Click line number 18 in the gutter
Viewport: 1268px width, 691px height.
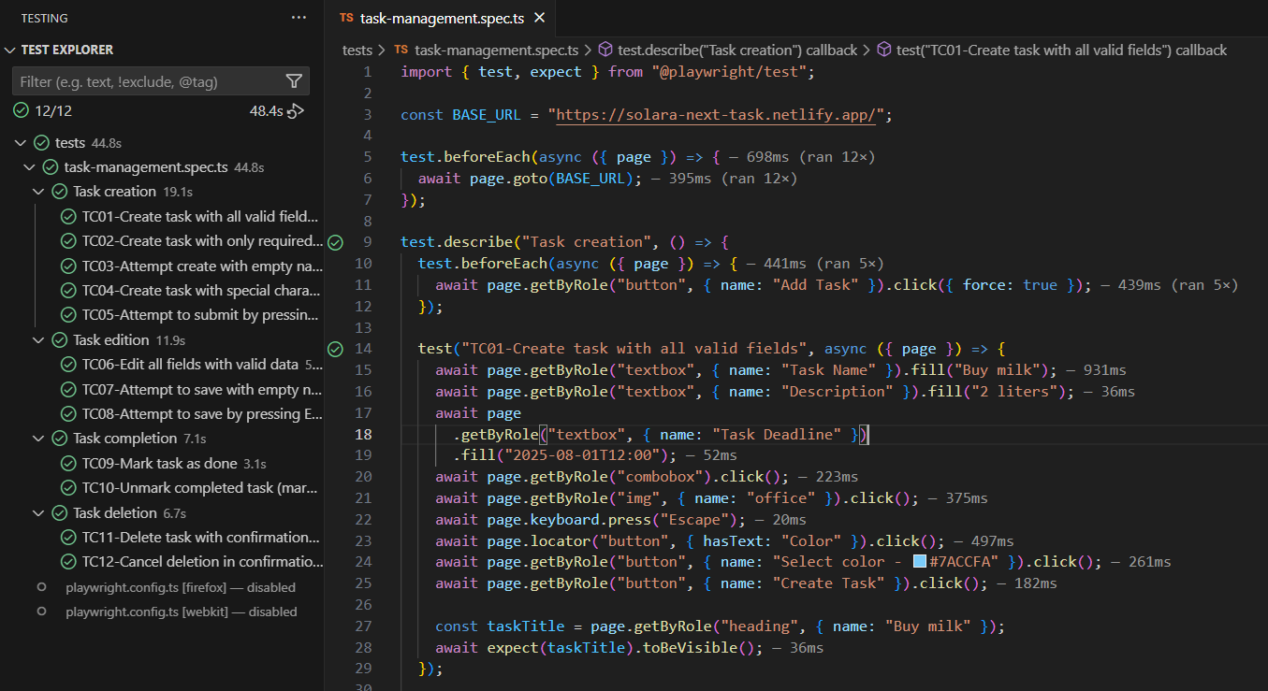coord(363,435)
